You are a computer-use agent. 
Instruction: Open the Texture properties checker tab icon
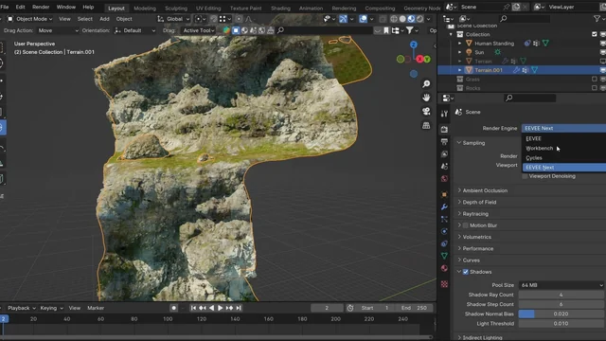click(x=444, y=284)
